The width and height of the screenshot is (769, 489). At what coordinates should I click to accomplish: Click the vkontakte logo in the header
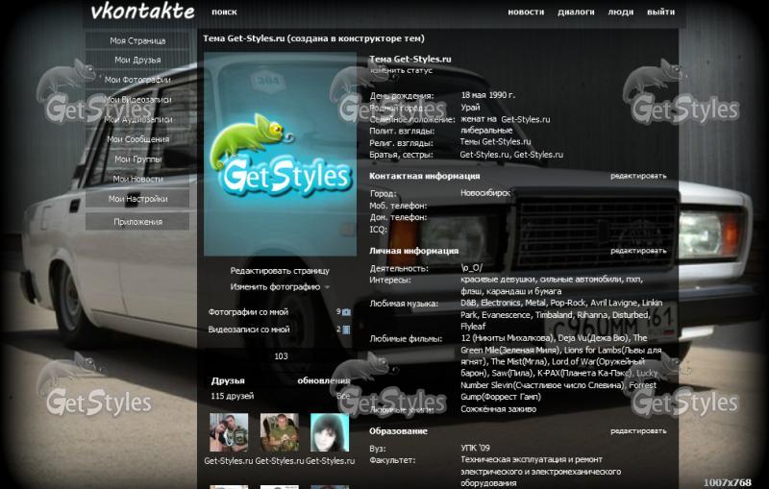tap(141, 12)
